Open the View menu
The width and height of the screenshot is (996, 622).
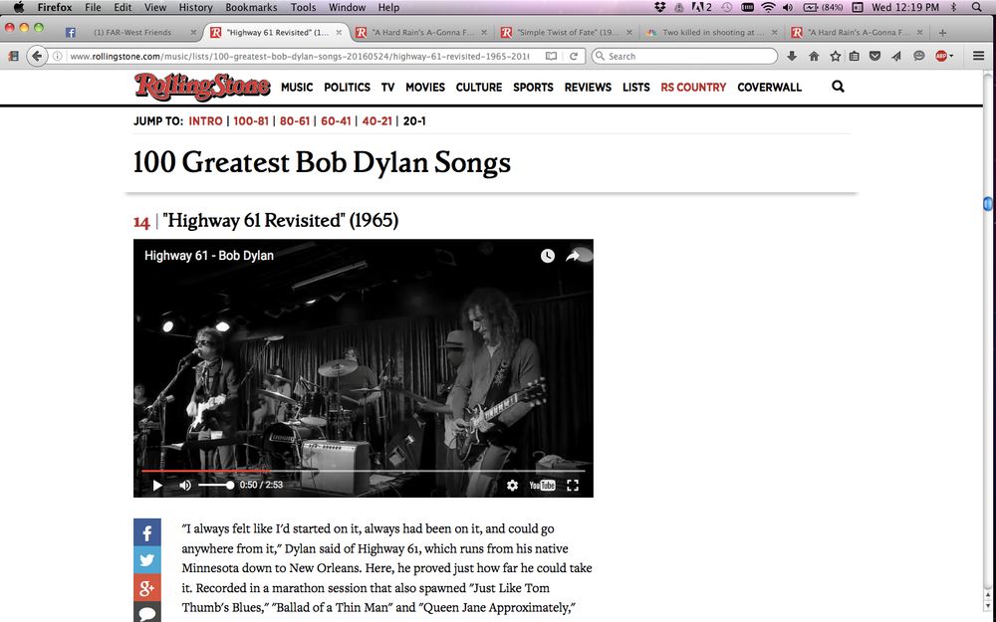[155, 8]
